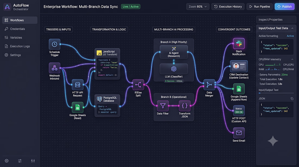Click the Active formatting JSON preview

tap(276, 47)
